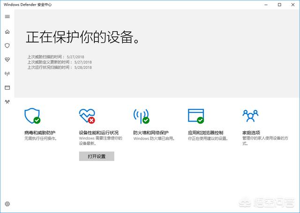Open the sidebar shield icon for virus protection

pos(7,45)
